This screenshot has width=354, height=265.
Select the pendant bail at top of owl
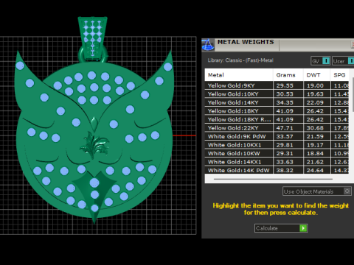tap(93, 38)
